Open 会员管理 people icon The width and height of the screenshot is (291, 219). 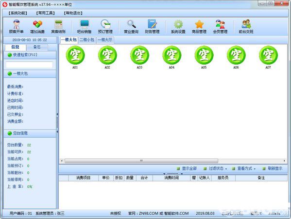tap(220, 27)
